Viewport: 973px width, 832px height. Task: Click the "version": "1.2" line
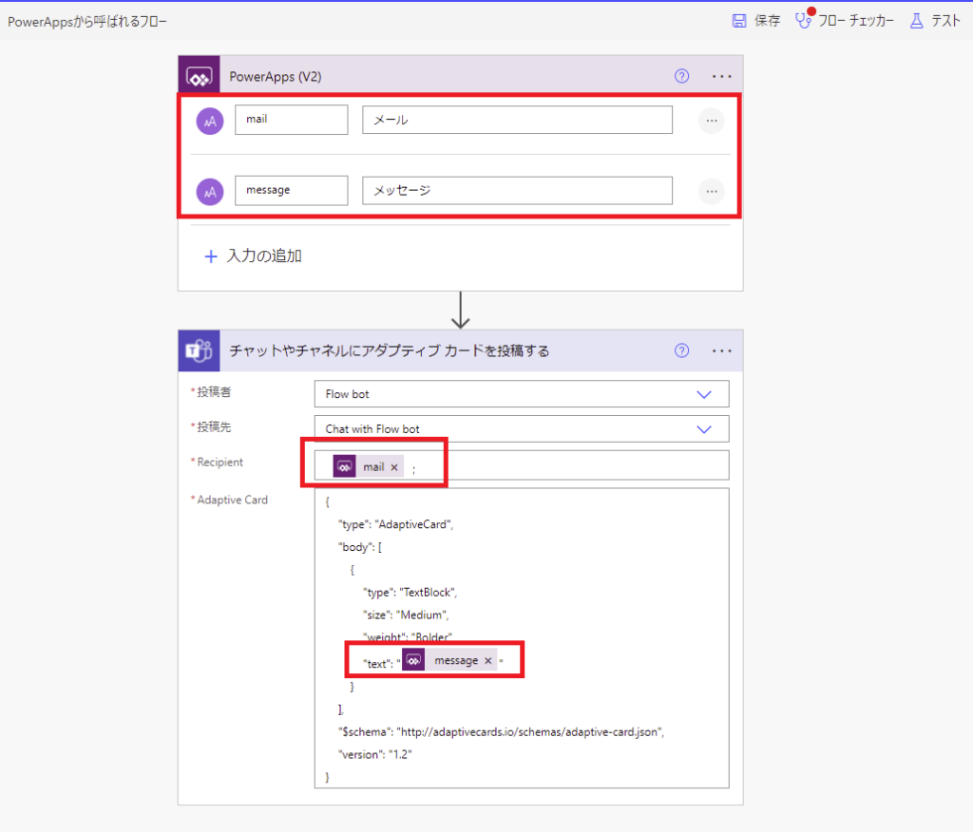[x=374, y=754]
